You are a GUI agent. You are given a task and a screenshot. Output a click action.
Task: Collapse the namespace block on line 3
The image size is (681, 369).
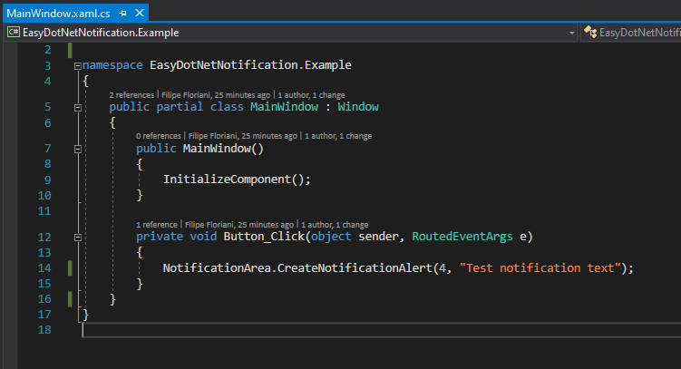(x=78, y=66)
